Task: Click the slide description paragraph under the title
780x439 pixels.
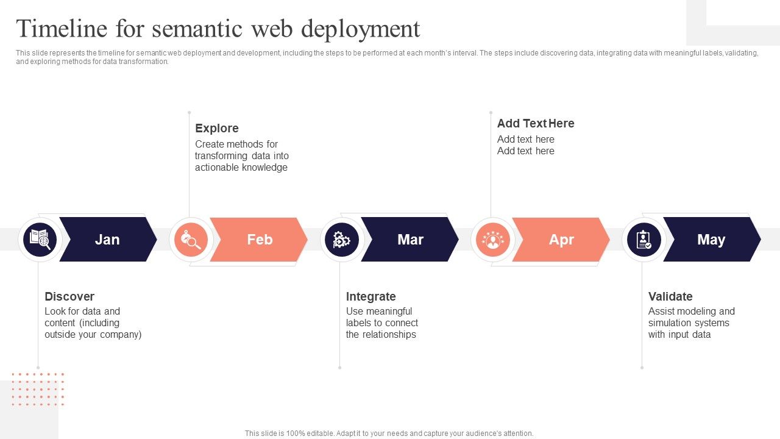Action: tap(387, 57)
